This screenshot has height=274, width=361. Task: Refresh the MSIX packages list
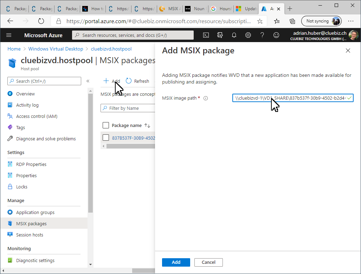[x=137, y=81]
